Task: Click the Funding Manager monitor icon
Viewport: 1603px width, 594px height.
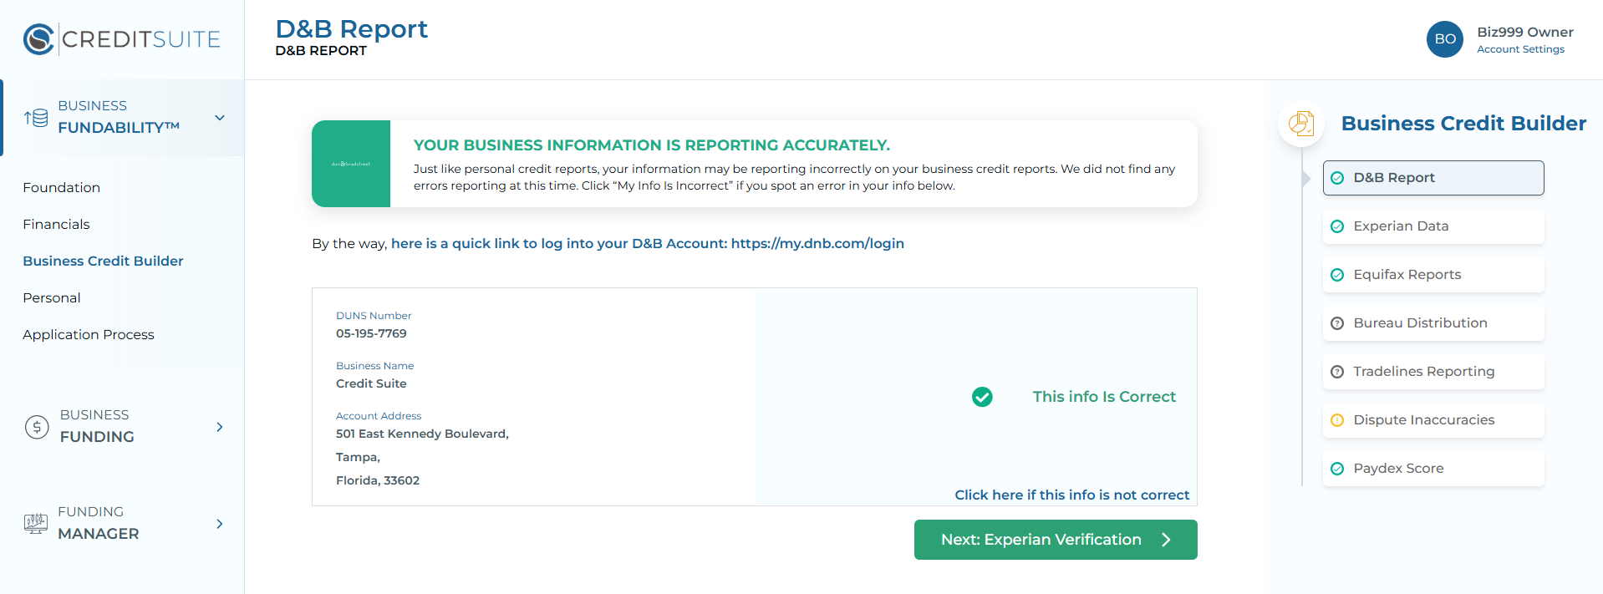Action: 36,524
